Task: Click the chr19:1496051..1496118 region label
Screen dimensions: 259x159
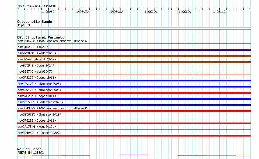Action: pos(37,6)
